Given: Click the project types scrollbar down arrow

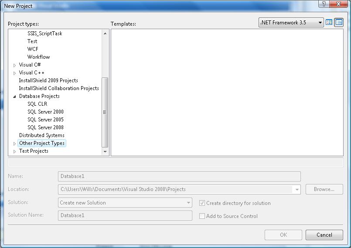Looking at the screenshot, I should pos(105,152).
